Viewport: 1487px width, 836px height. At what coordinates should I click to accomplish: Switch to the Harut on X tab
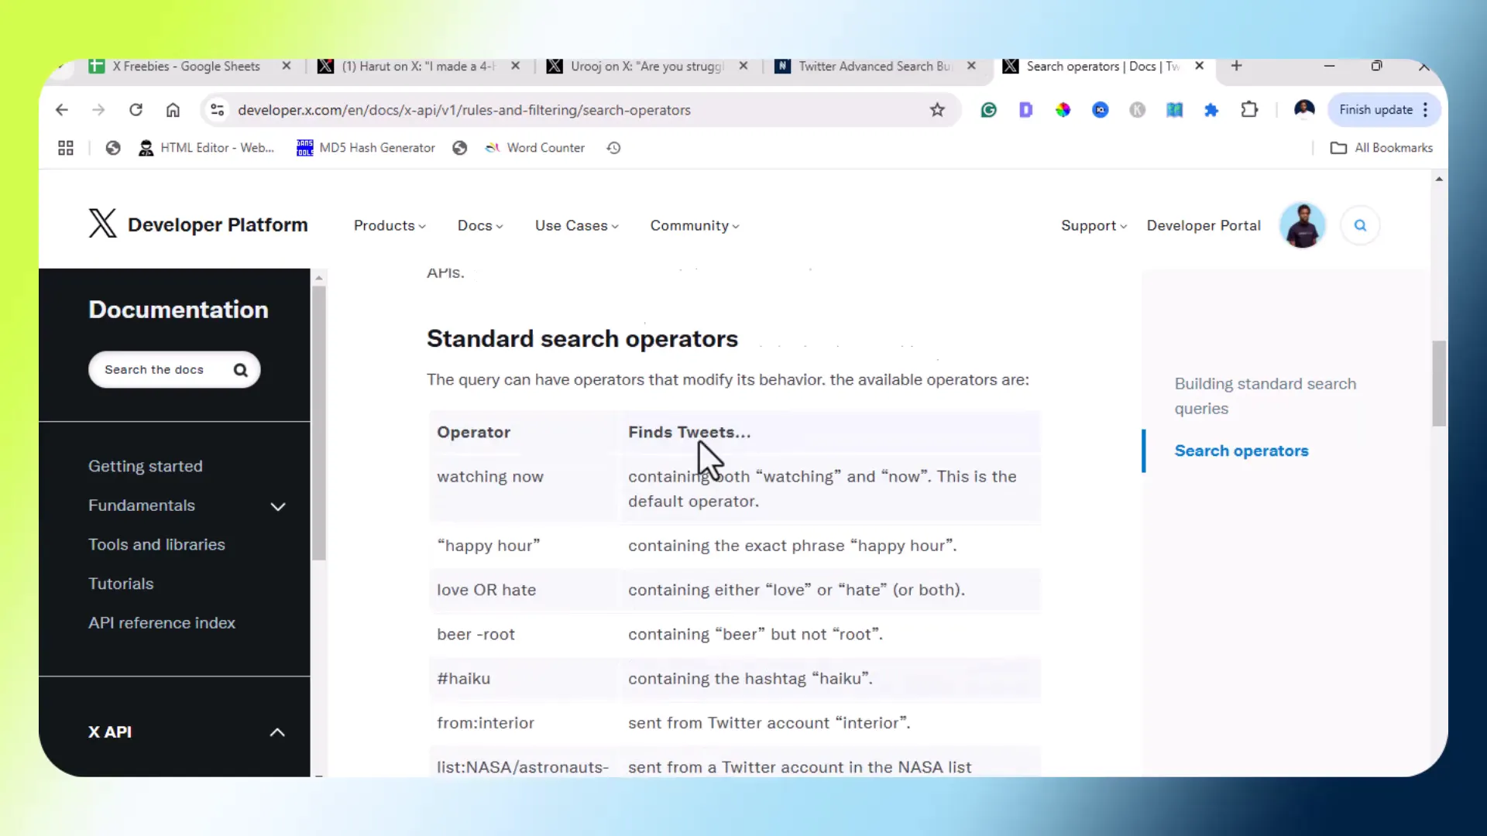[418, 67]
